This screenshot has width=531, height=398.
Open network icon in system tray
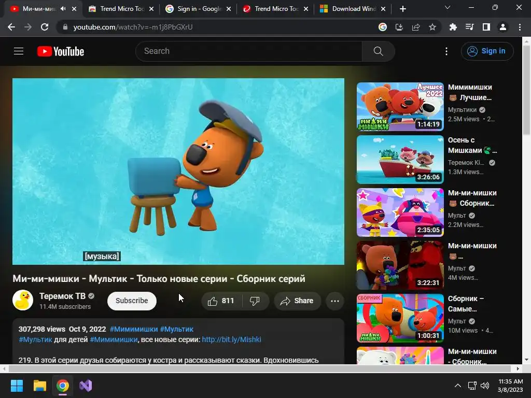[x=472, y=386]
